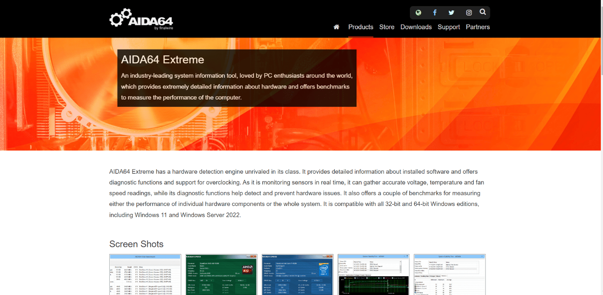Open the Store menu item
Viewport: 603px width, 295px height.
coord(387,27)
